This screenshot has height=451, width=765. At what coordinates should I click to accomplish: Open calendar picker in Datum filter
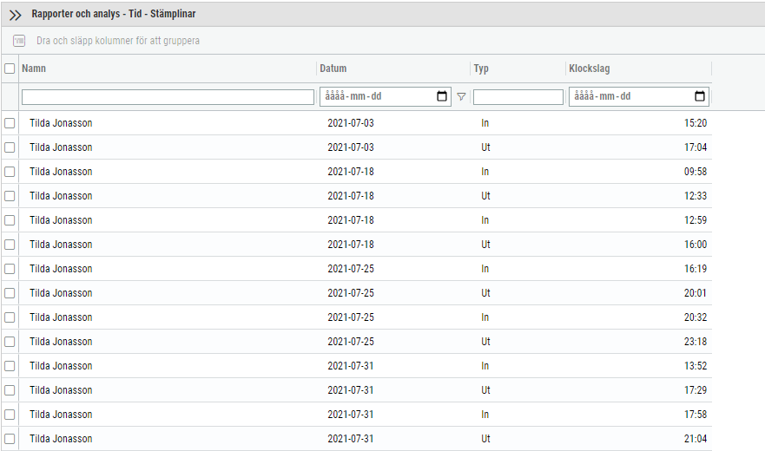442,96
